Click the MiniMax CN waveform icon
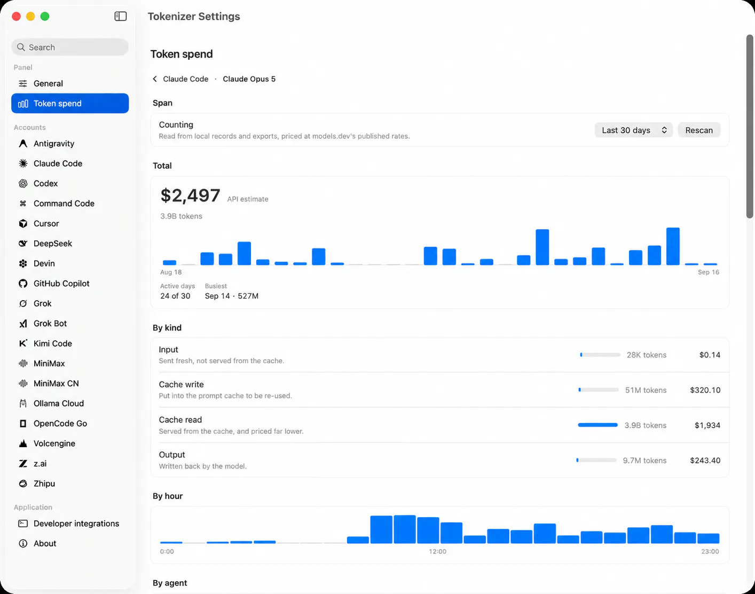Screen dimensions: 755x594 click(x=23, y=384)
